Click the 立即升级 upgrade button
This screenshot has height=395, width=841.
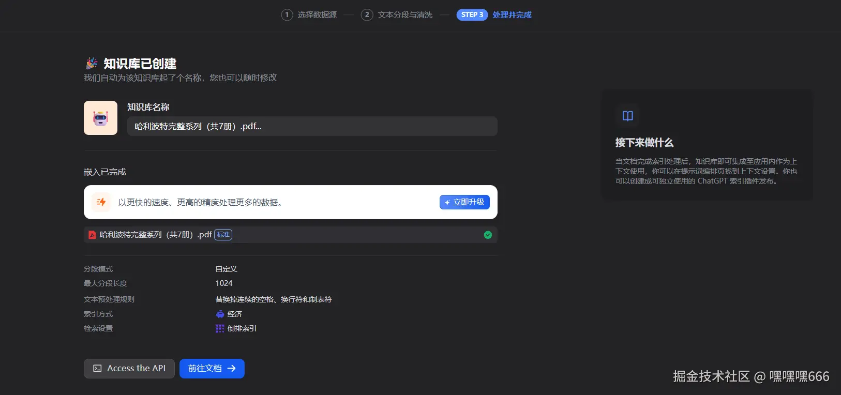(464, 202)
